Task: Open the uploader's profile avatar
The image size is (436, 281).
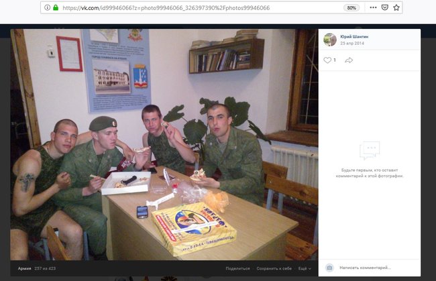Action: tap(330, 40)
